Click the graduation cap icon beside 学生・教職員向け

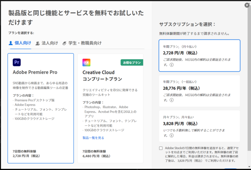(64, 43)
